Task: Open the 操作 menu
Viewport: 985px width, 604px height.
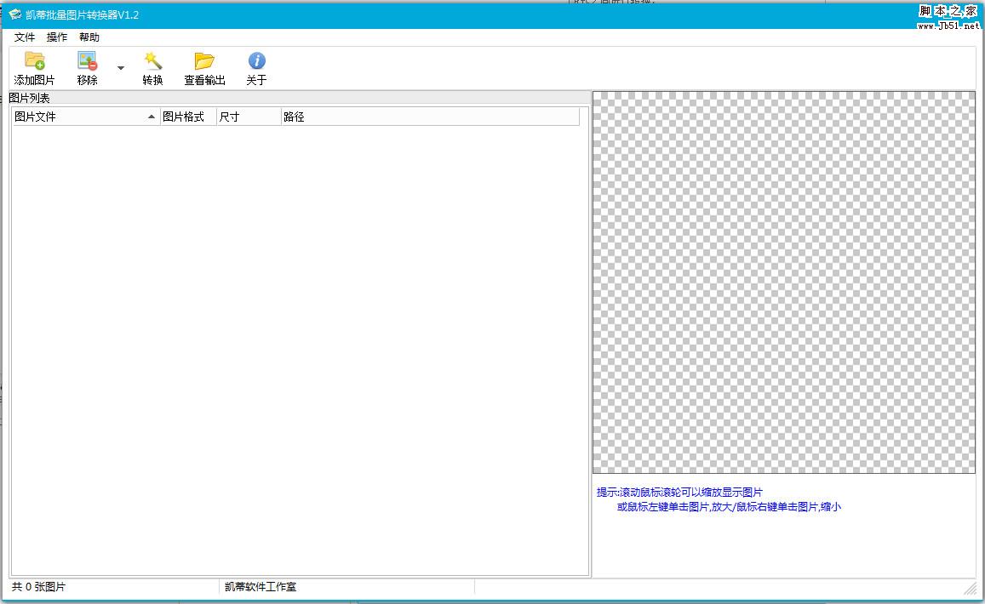Action: pos(56,37)
